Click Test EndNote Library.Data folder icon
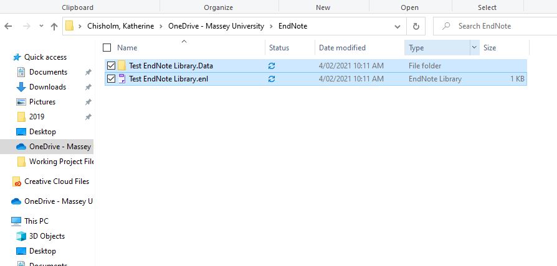 [122, 65]
